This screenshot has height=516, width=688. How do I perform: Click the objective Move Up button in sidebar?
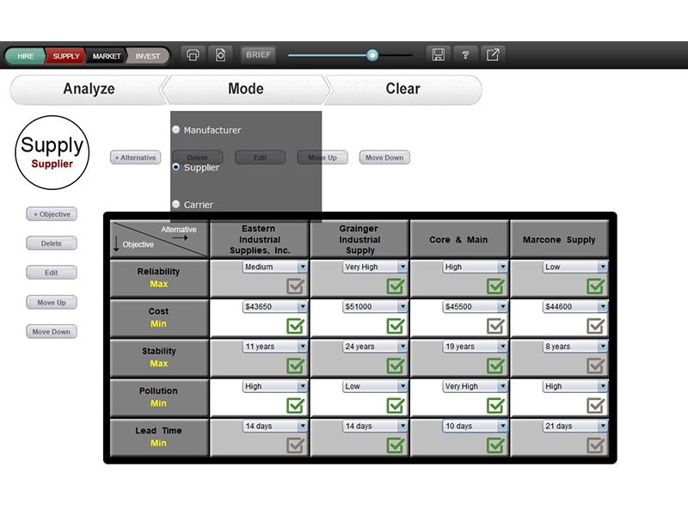(52, 303)
